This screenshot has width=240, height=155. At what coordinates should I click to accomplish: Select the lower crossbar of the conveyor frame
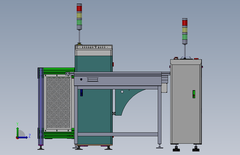(118, 134)
